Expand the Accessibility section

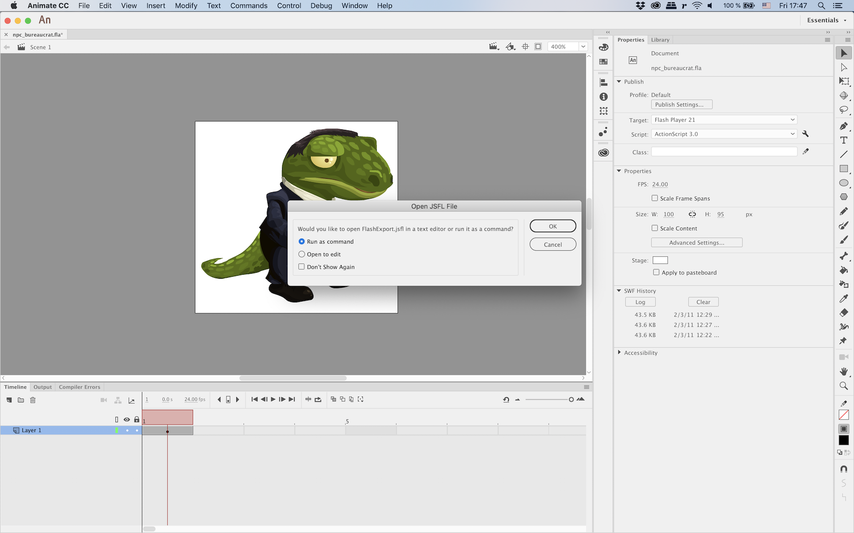619,353
